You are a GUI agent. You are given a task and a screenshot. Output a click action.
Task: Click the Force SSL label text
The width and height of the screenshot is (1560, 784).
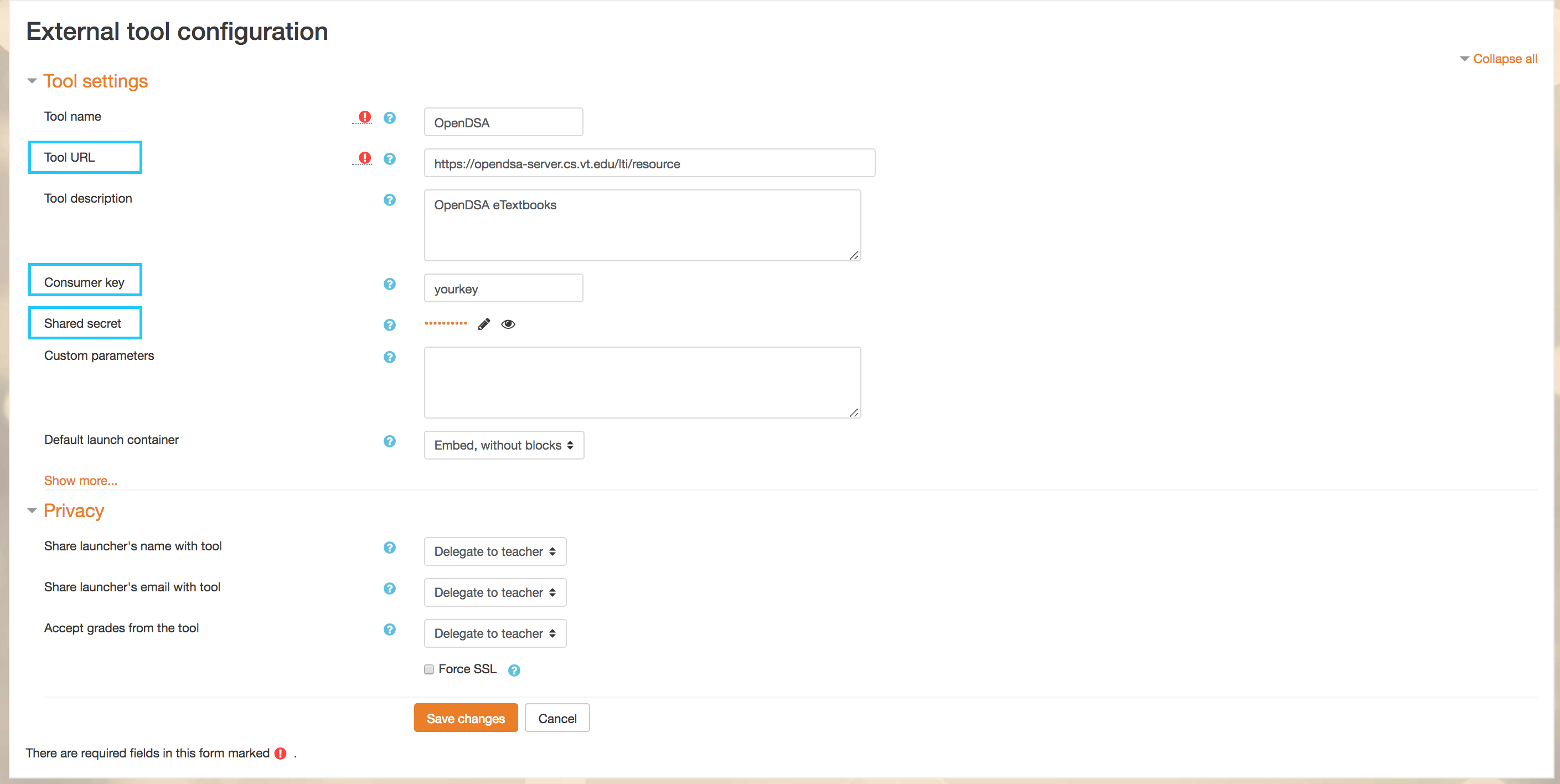pyautogui.click(x=467, y=669)
